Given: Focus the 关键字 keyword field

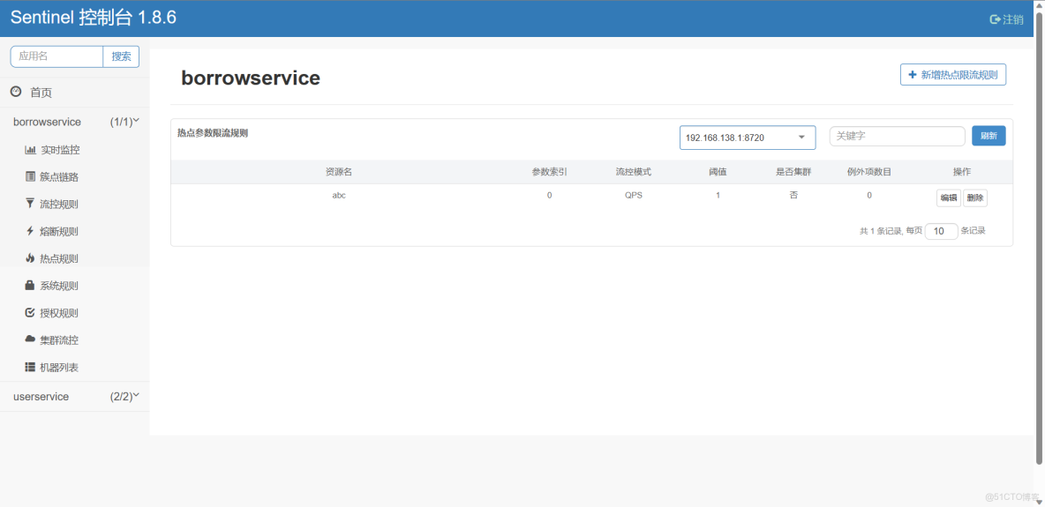Looking at the screenshot, I should 897,136.
